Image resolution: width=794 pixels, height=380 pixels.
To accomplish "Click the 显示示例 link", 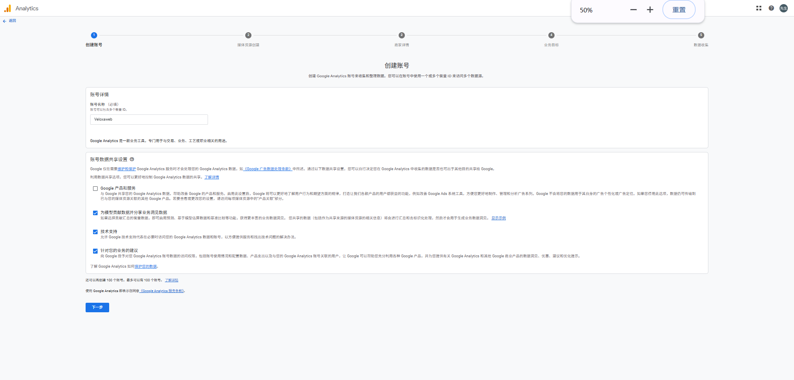I will (x=498, y=218).
